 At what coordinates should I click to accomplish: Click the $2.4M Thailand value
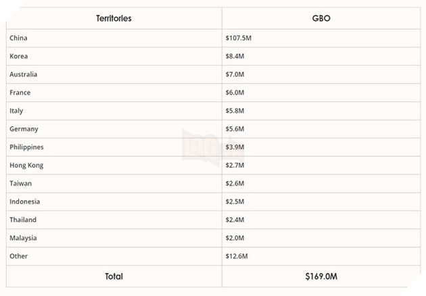235,220
